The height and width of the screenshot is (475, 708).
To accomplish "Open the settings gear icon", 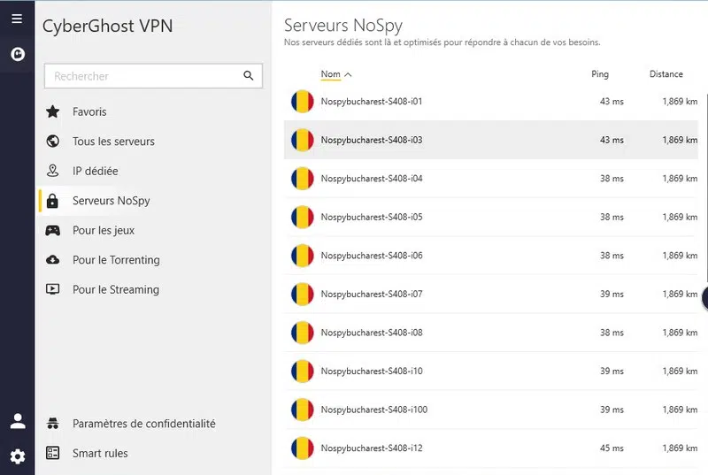I will 17,456.
